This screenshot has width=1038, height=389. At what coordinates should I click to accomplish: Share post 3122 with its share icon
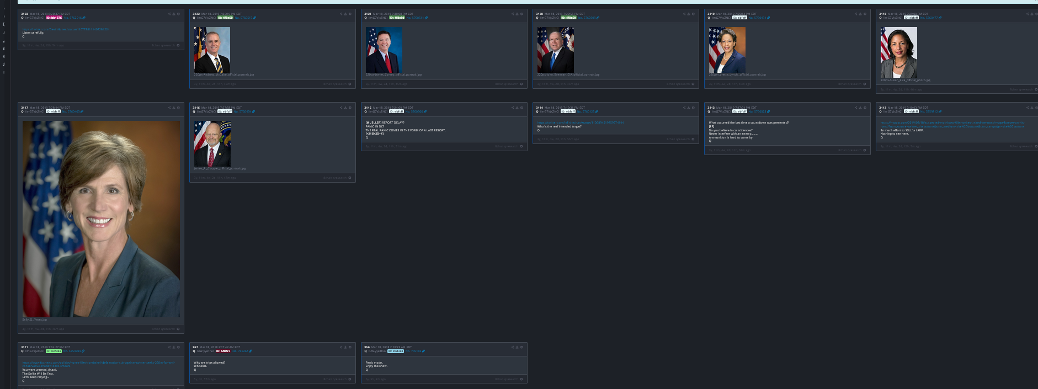pos(341,14)
